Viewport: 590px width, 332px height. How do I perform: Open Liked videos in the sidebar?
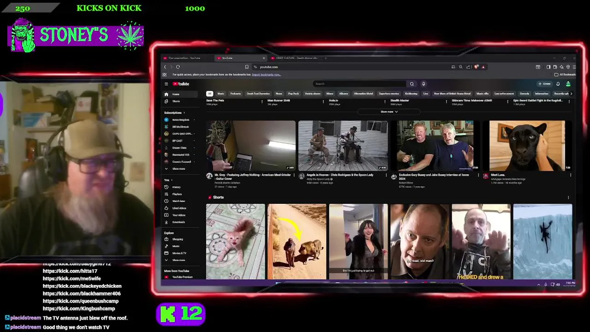point(180,208)
